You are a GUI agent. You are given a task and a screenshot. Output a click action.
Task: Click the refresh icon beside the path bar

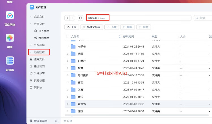point(81,18)
